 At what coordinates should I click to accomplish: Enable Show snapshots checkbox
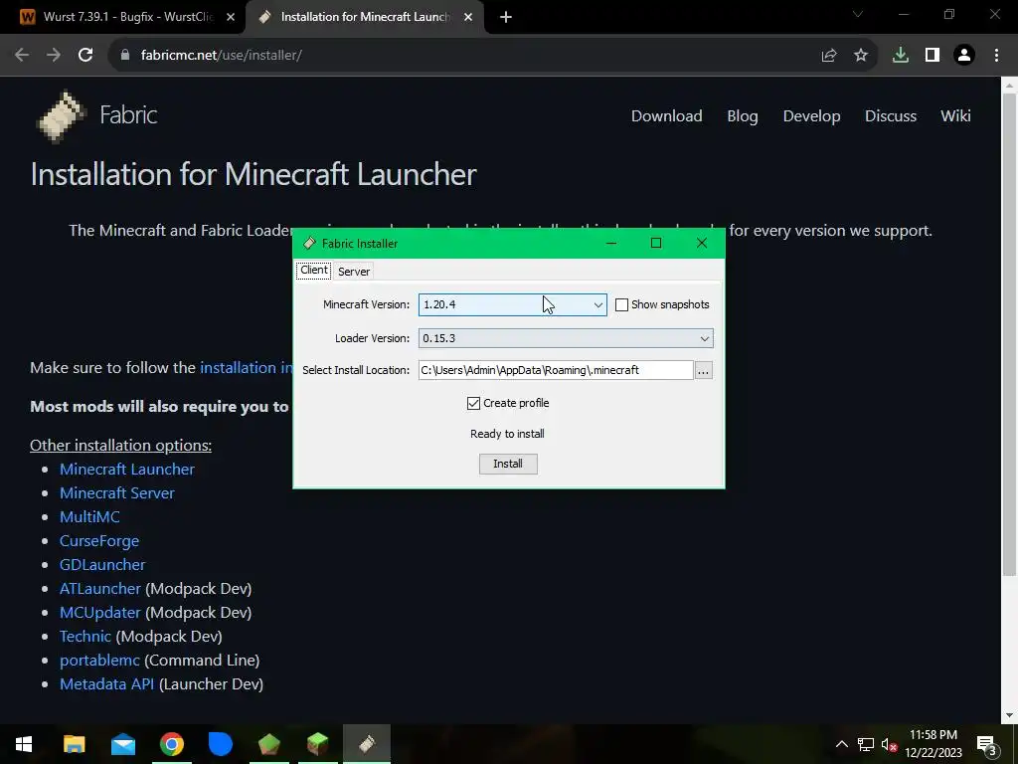621,304
